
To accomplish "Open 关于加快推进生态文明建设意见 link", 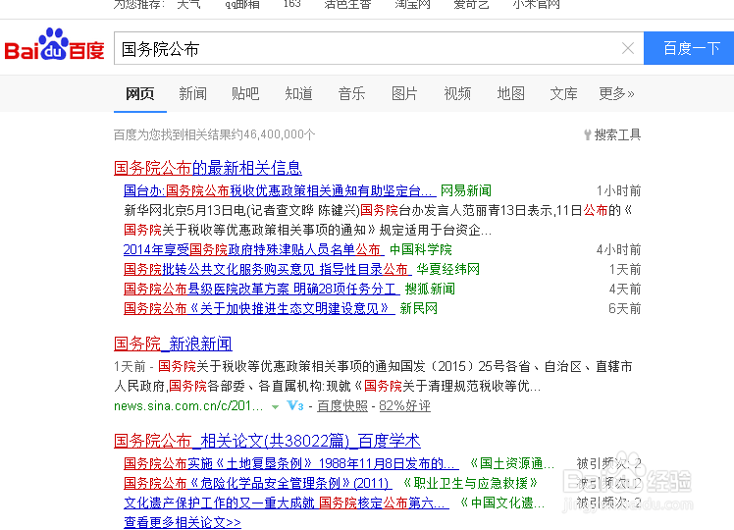I will pyautogui.click(x=259, y=308).
